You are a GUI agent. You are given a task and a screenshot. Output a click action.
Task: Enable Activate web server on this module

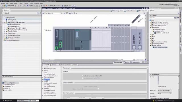(82, 76)
